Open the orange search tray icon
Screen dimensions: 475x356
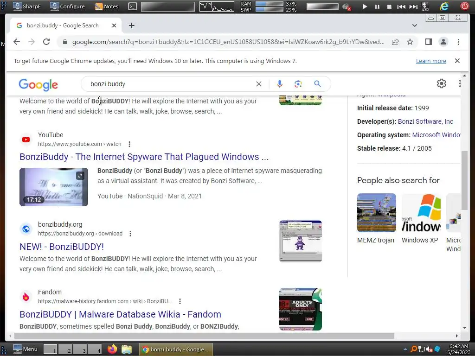(413, 350)
